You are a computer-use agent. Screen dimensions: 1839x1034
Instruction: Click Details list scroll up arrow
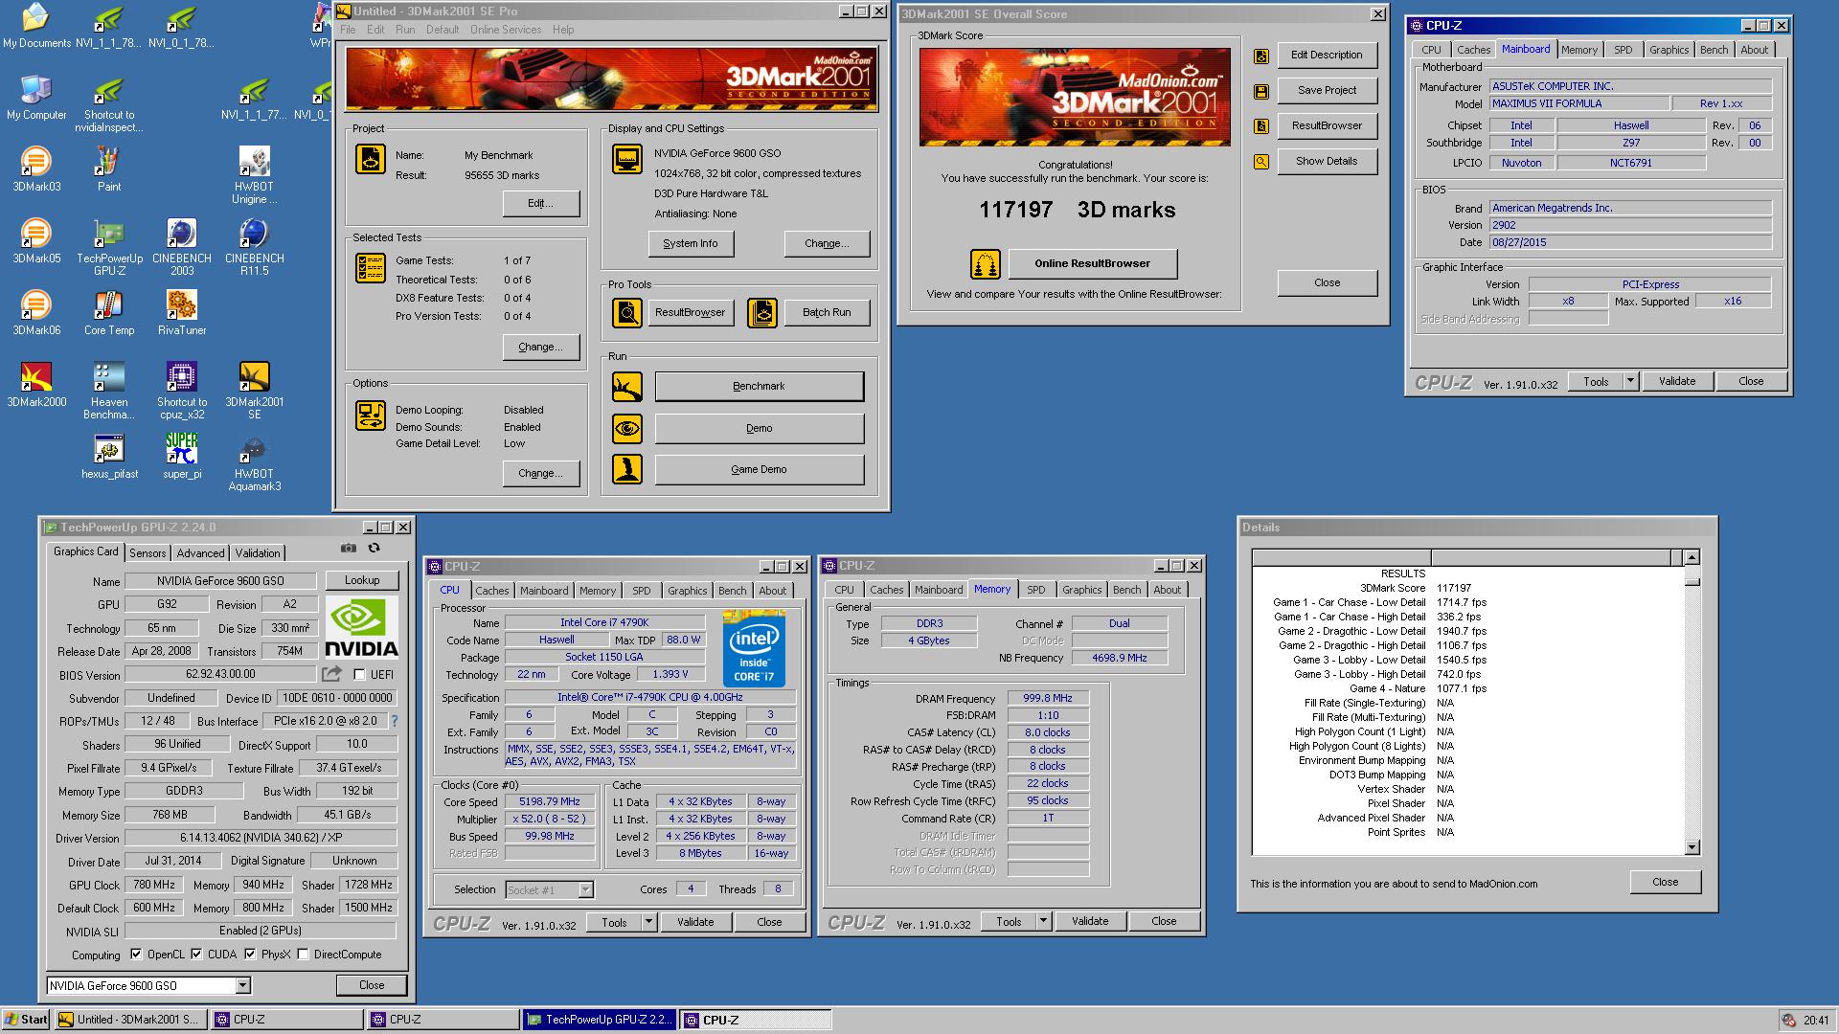coord(1691,557)
